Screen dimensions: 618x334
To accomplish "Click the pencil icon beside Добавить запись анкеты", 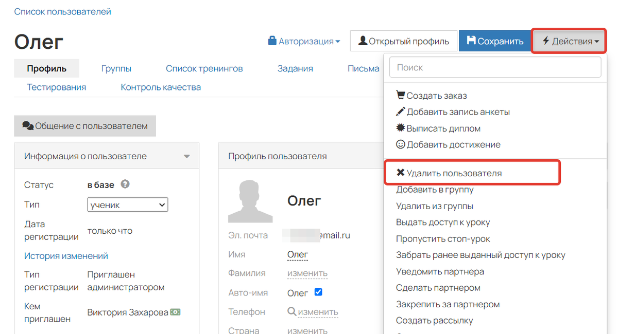I will tap(401, 112).
